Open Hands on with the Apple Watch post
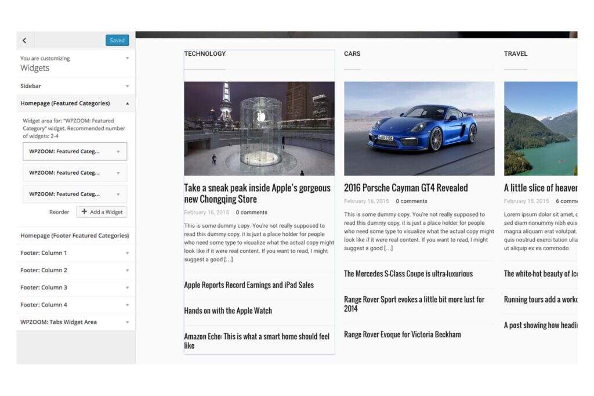The height and width of the screenshot is (396, 594). point(228,311)
